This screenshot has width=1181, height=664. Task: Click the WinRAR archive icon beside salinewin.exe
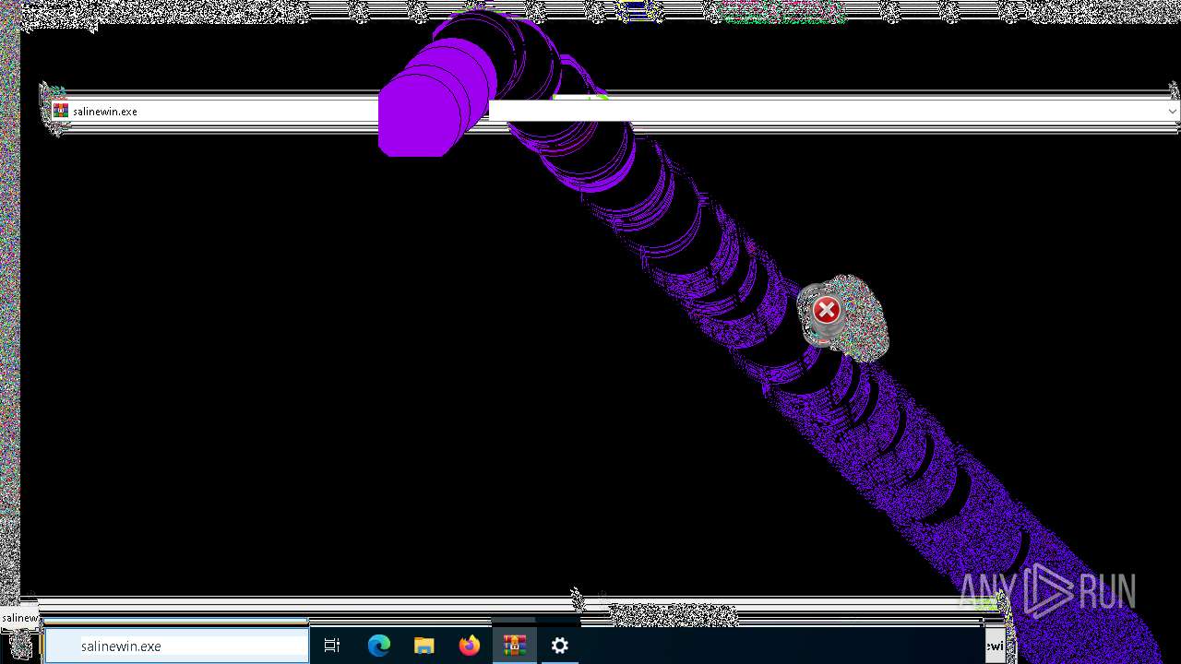(61, 111)
